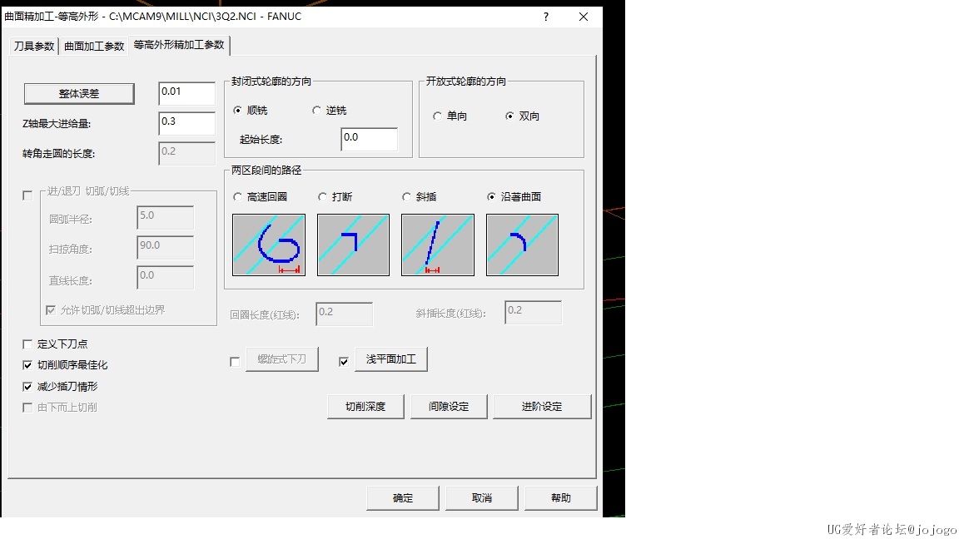Screen dimensions: 959x539
Task: Toggle 减少插刀情形 checkbox
Action: (x=27, y=386)
